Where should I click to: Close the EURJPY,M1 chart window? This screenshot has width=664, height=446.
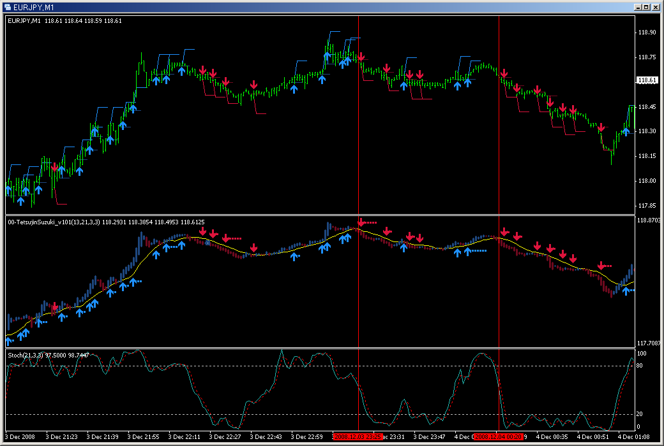pyautogui.click(x=655, y=7)
